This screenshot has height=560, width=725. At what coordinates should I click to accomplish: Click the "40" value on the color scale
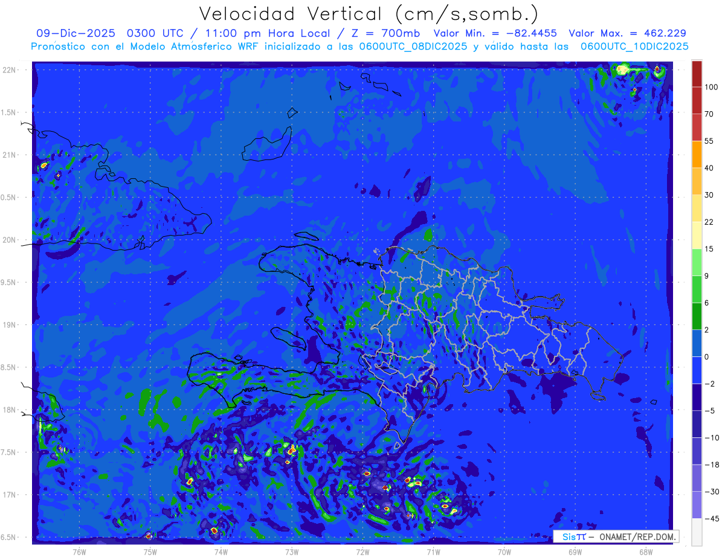tap(709, 168)
